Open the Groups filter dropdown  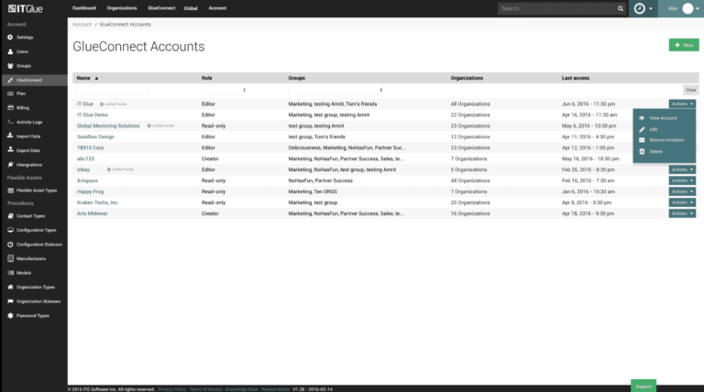click(335, 90)
